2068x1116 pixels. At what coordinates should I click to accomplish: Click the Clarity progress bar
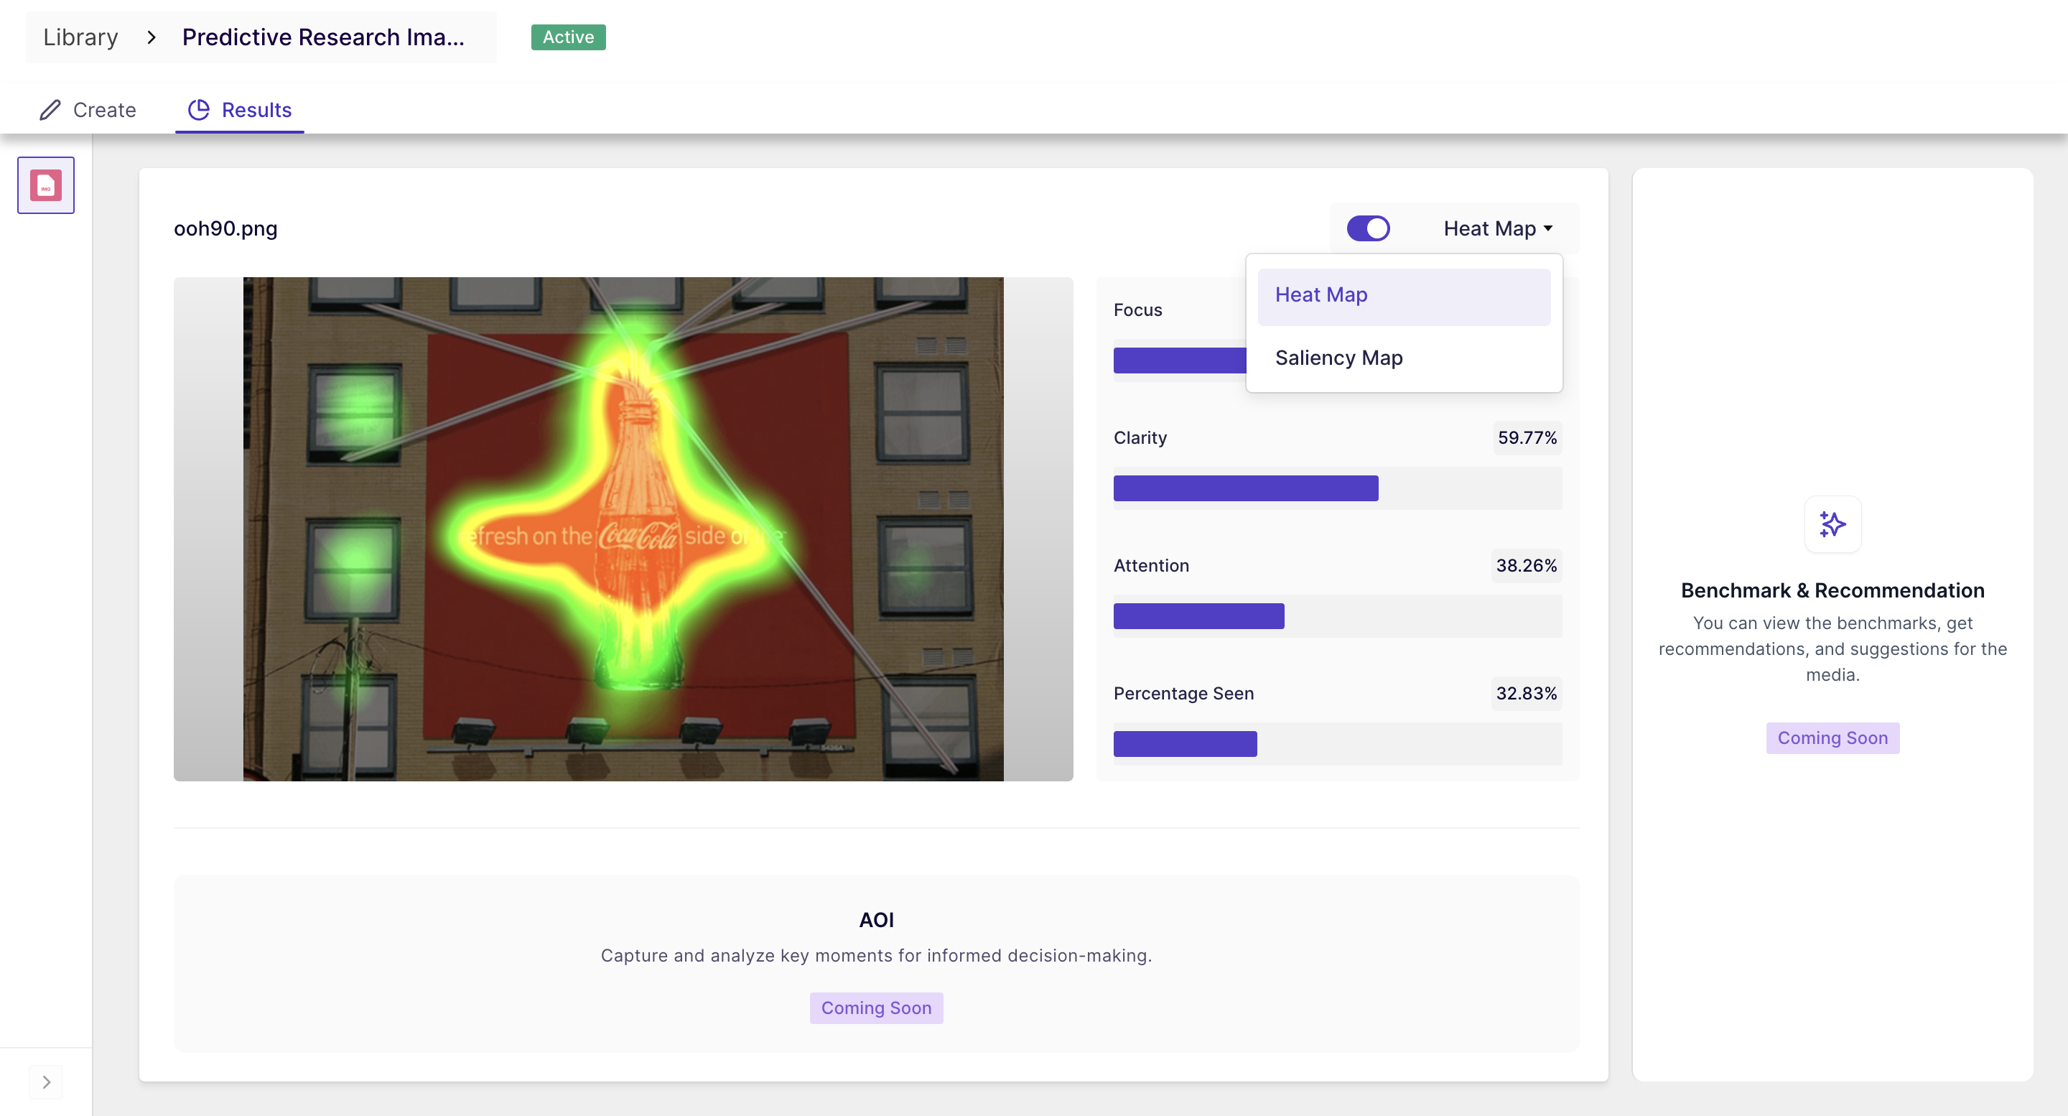click(x=1336, y=488)
